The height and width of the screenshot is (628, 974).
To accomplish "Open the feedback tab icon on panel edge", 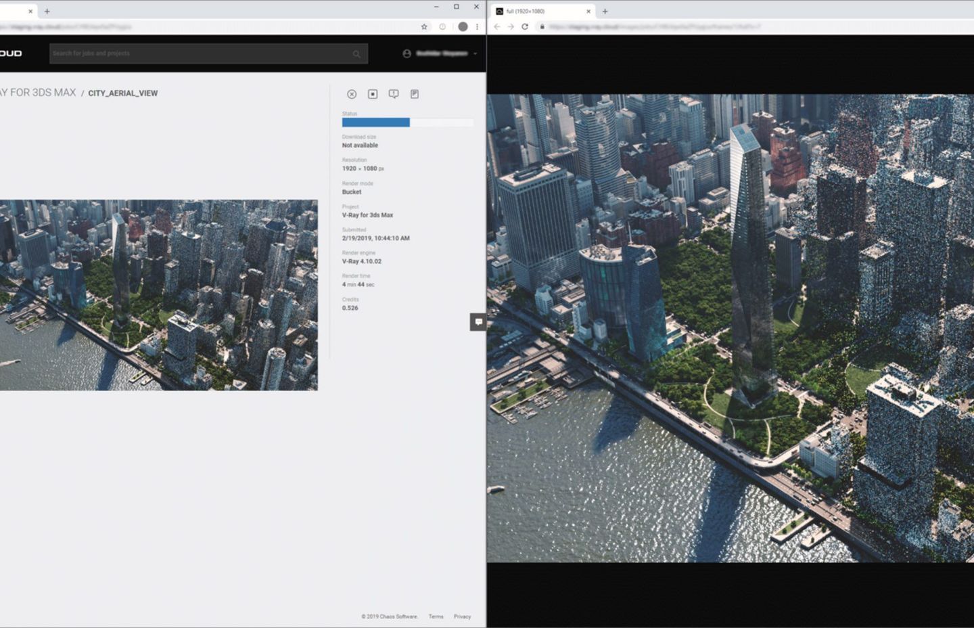I will click(478, 322).
